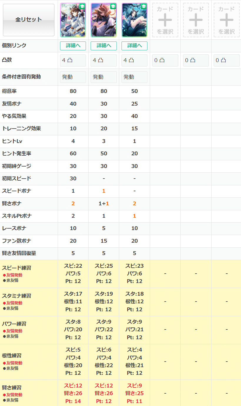Click the ファン数ボナ row label
Screen dimensions: 241x406
click(16, 241)
